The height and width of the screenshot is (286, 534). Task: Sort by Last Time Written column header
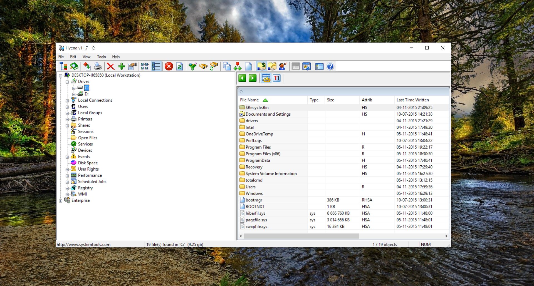click(x=412, y=100)
